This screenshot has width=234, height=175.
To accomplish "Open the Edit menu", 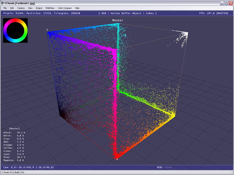I will pos(12,8).
